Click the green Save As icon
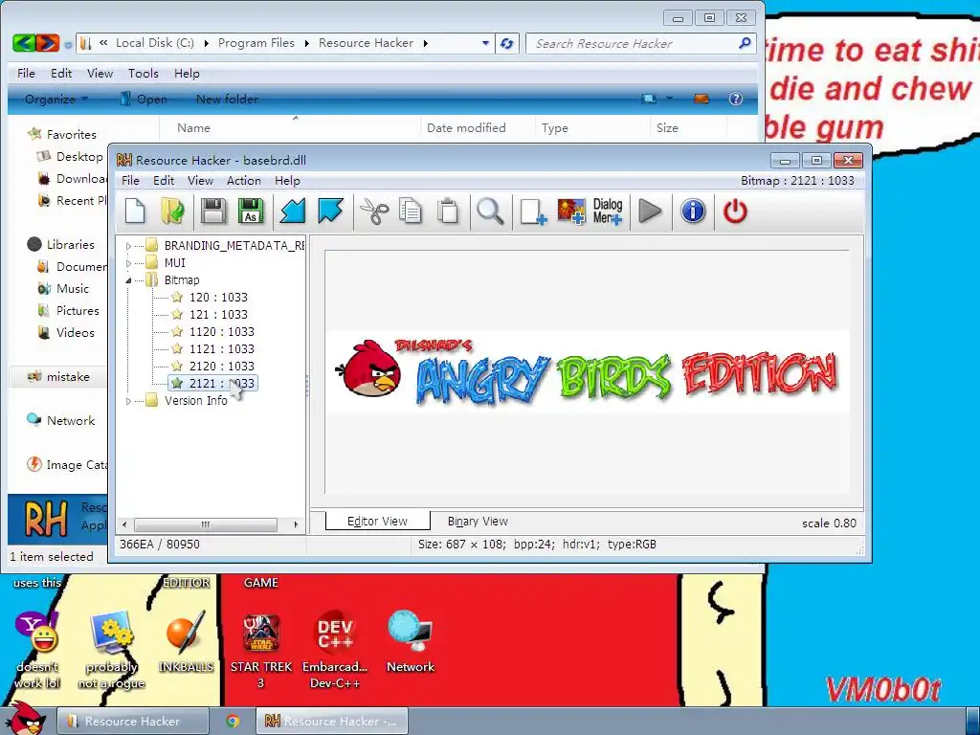Viewport: 980px width, 735px height. click(x=251, y=212)
